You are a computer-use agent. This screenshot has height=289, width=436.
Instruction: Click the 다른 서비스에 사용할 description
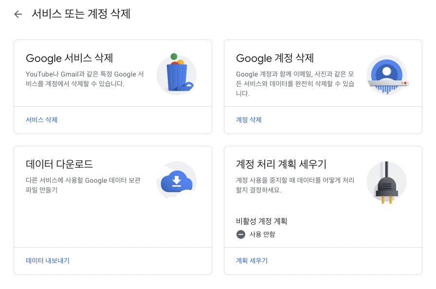(83, 185)
